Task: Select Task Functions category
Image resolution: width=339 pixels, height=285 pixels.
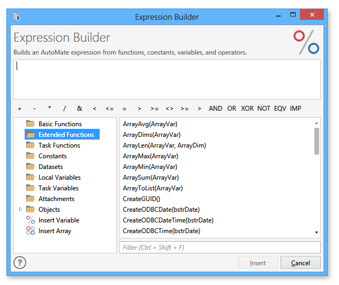Action: 59,145
